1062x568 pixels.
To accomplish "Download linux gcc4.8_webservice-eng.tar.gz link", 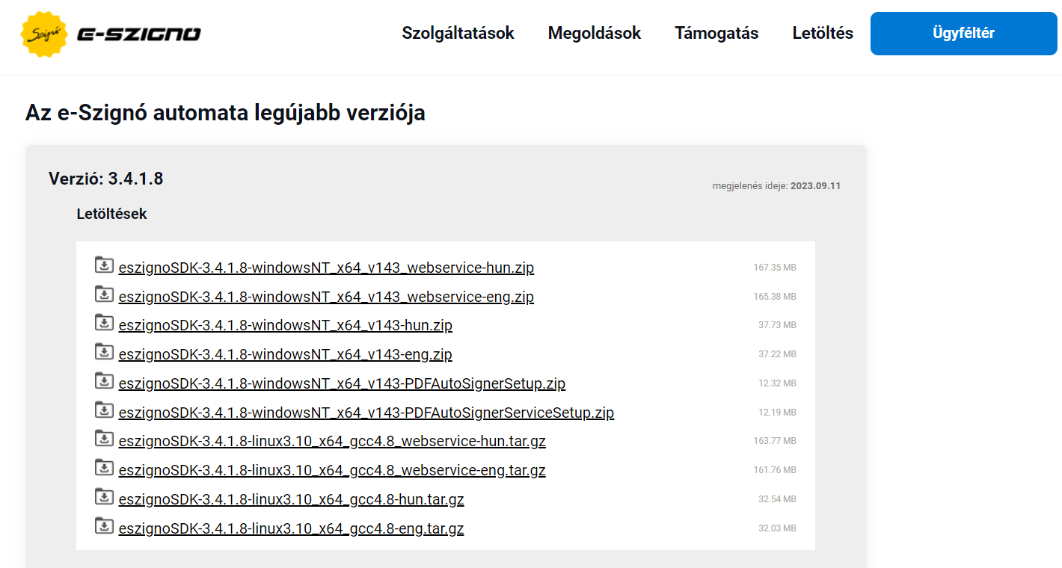I will click(x=332, y=470).
